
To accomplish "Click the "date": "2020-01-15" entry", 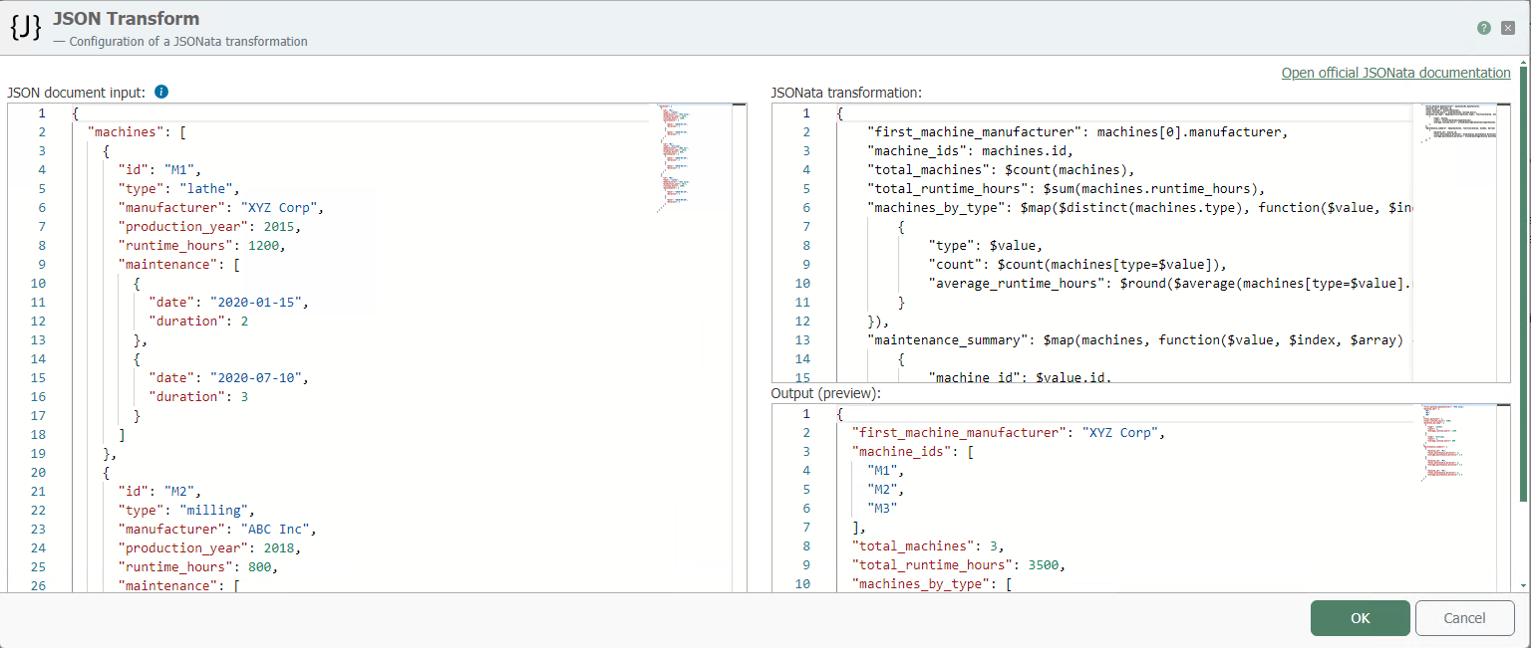I will point(229,303).
